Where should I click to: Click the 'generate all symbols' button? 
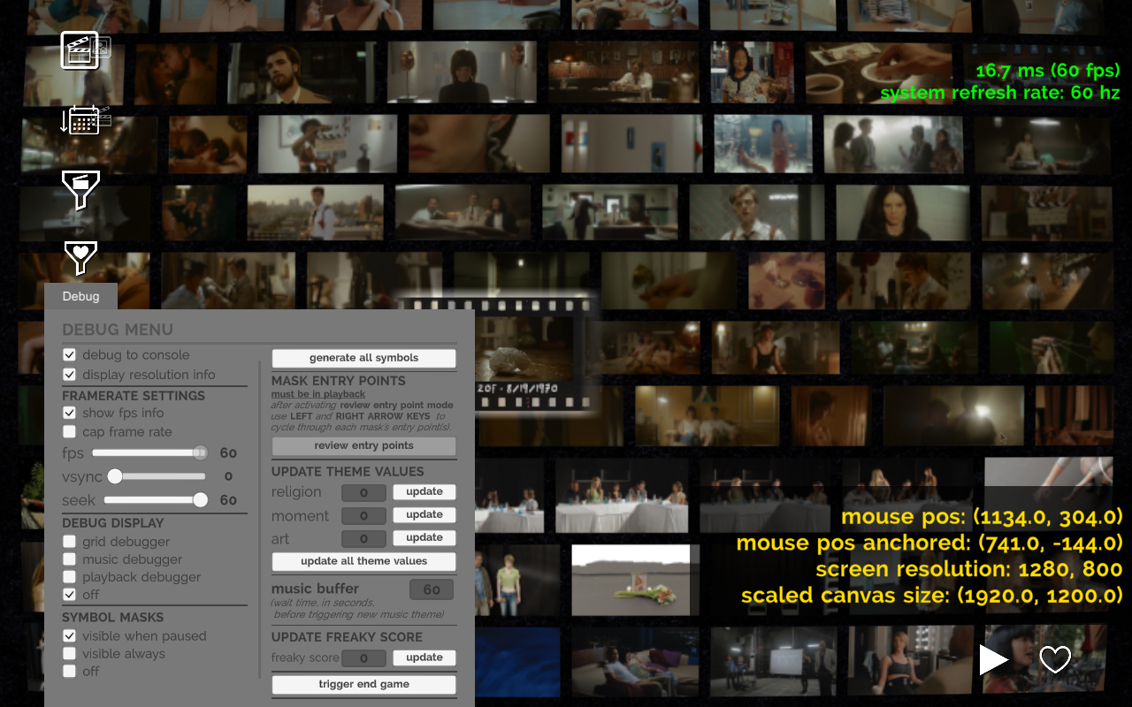363,358
